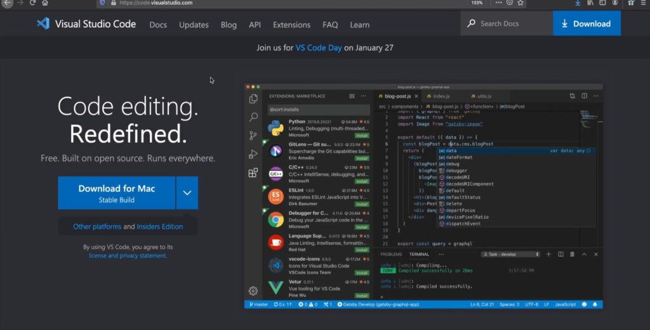The image size is (650, 330).
Task: Open the Learn navigation item
Action: (x=359, y=25)
